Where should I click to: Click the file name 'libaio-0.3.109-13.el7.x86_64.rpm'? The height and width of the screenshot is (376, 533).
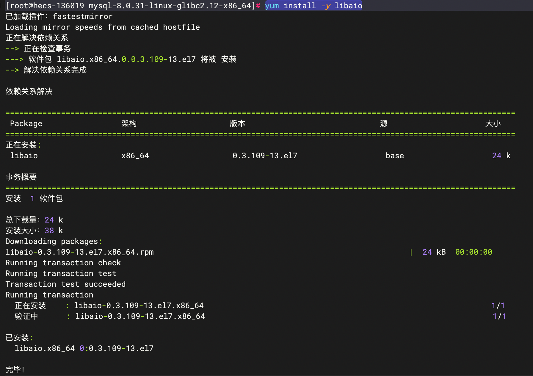coord(79,252)
